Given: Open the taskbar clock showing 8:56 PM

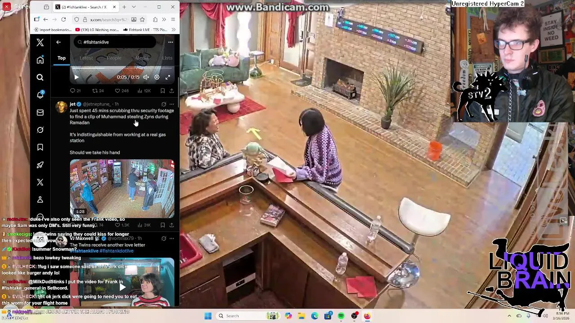Looking at the screenshot, I should pyautogui.click(x=561, y=316).
